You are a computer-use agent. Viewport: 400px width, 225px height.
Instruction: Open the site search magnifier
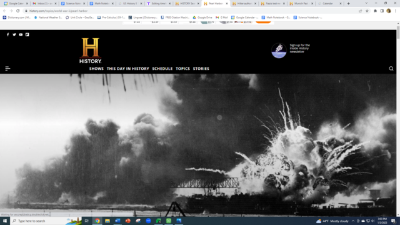point(391,68)
